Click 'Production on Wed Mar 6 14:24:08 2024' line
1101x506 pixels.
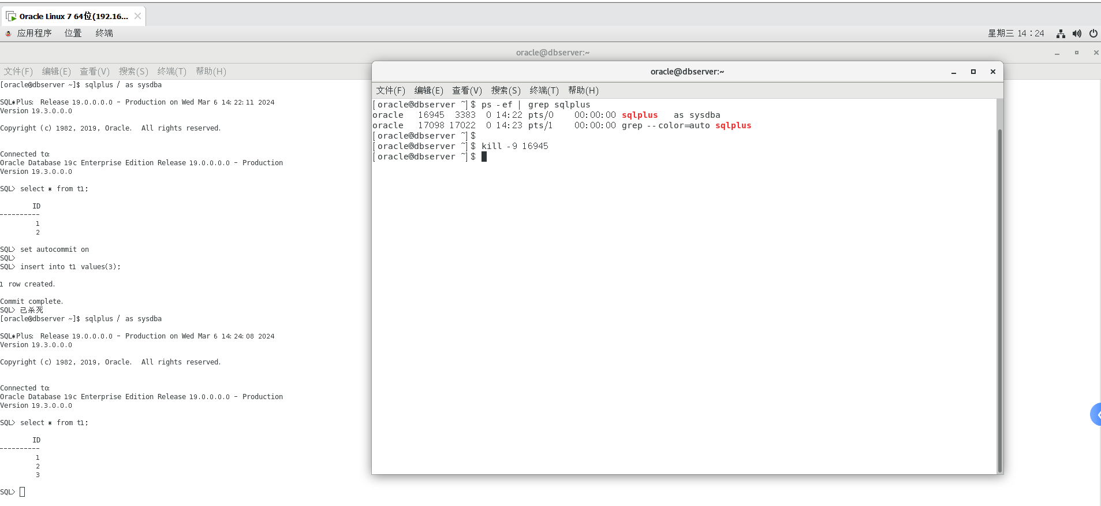(137, 336)
